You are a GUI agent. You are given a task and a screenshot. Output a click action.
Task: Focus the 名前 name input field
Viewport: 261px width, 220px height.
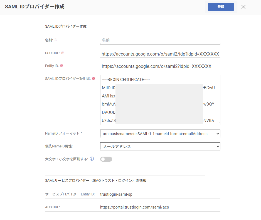(x=160, y=40)
